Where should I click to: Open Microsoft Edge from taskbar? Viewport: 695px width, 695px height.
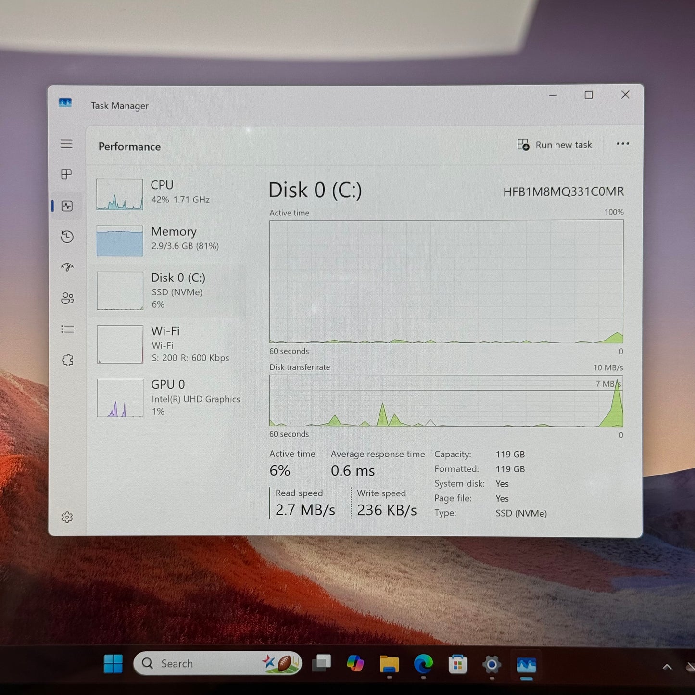(423, 664)
